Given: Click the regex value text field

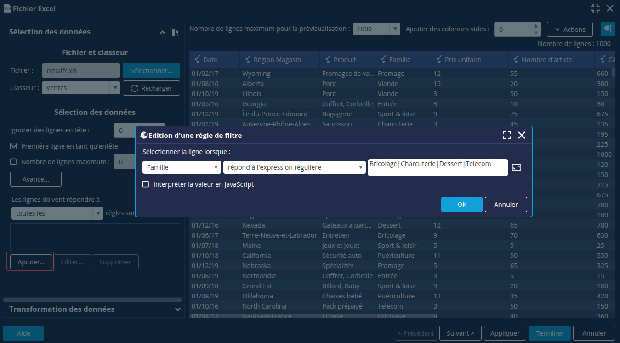Looking at the screenshot, I should (438, 167).
